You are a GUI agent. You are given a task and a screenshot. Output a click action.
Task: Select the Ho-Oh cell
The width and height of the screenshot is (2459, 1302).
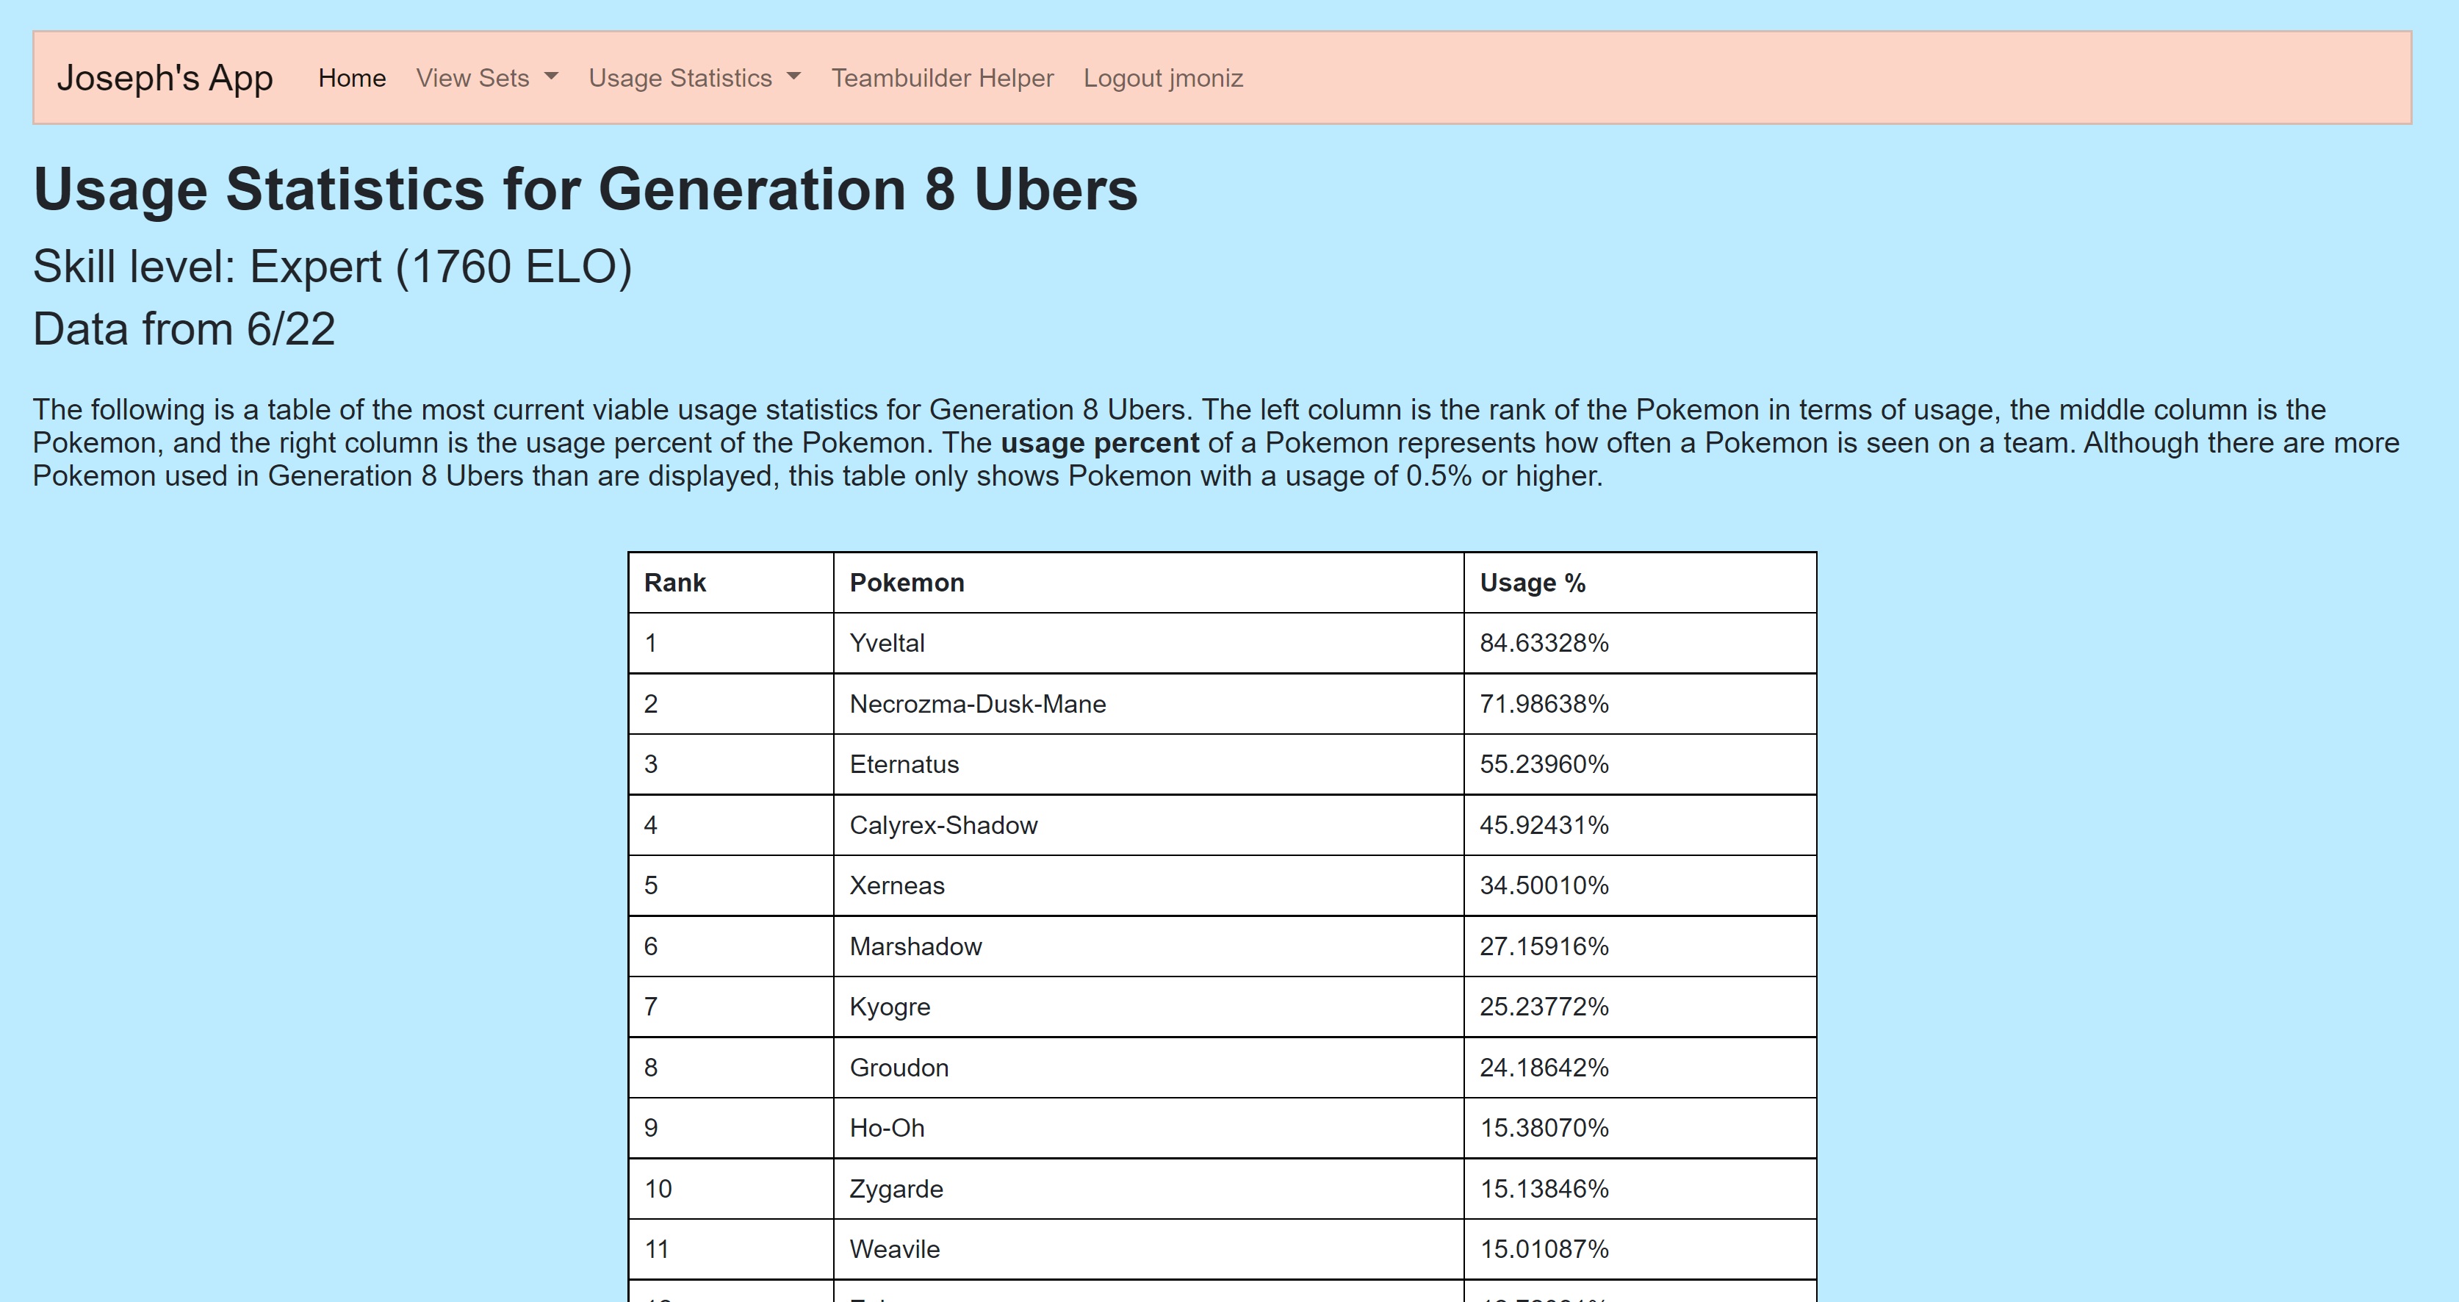[886, 1129]
